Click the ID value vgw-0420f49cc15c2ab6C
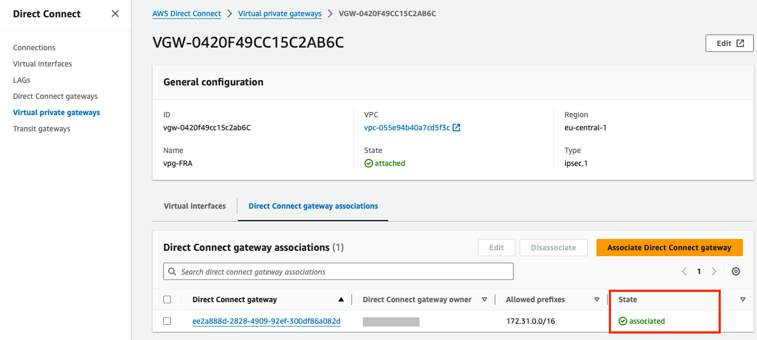Screen dimensions: 757x340 click(207, 128)
